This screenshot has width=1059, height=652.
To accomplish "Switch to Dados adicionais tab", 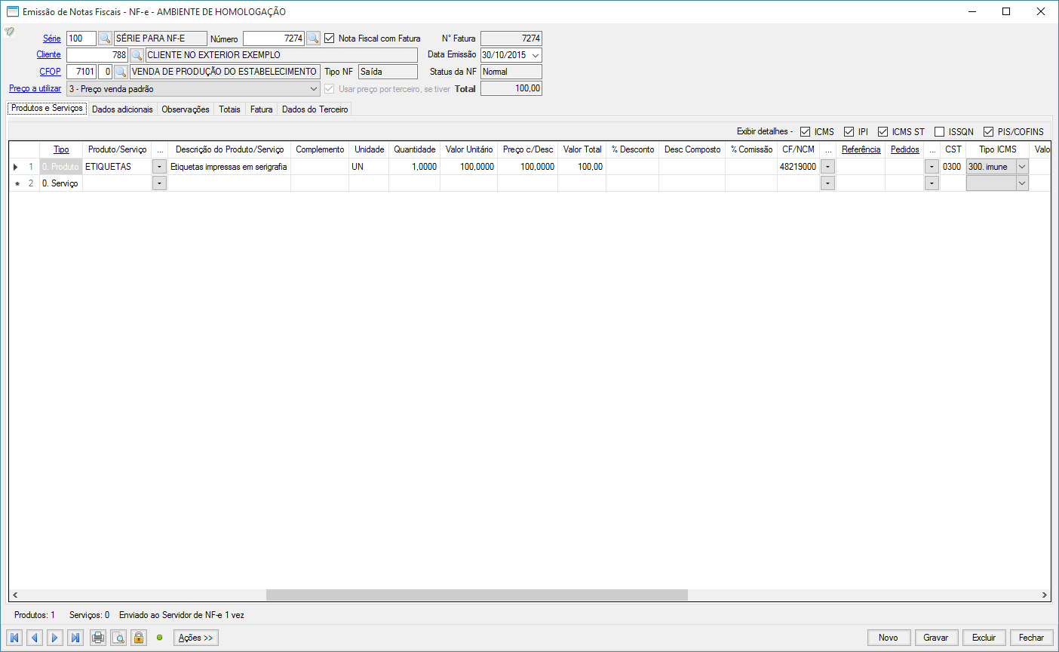I will click(122, 109).
